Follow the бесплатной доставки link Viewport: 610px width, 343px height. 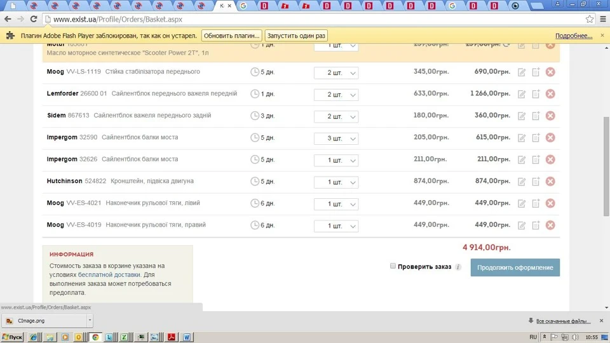click(109, 274)
